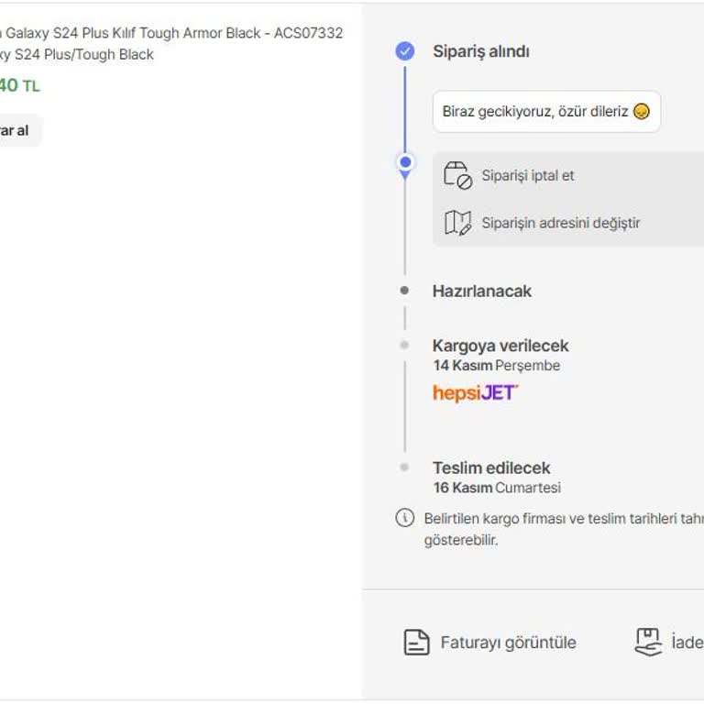
Task: Click the 'Kargoya verilecek' step dot
Action: (404, 346)
